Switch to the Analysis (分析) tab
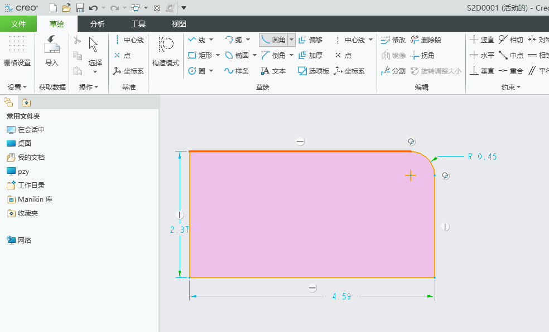Viewport: 549px width, 332px height. (97, 24)
